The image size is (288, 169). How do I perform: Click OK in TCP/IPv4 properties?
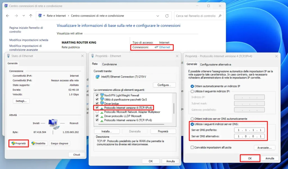click(x=250, y=158)
